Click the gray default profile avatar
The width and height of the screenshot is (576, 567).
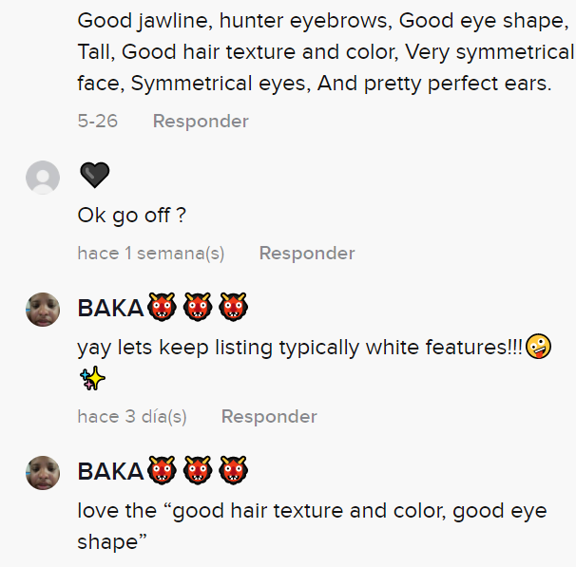(43, 178)
